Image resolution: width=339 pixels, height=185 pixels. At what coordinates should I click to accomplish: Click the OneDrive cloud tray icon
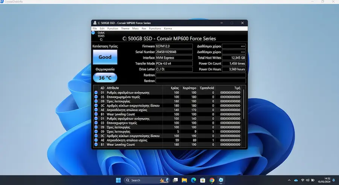click(296, 180)
